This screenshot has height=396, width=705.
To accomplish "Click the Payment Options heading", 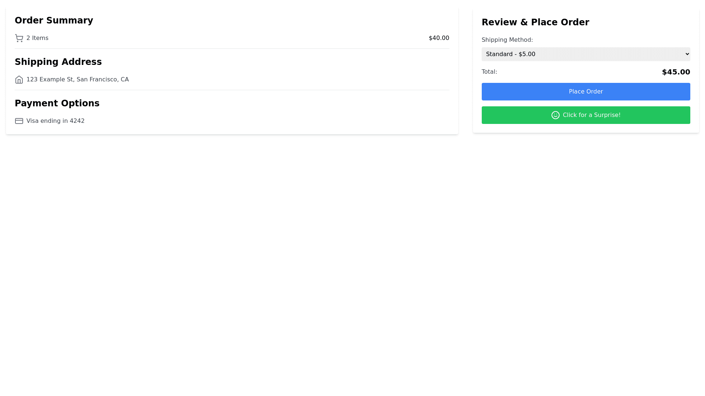I will click(x=57, y=103).
